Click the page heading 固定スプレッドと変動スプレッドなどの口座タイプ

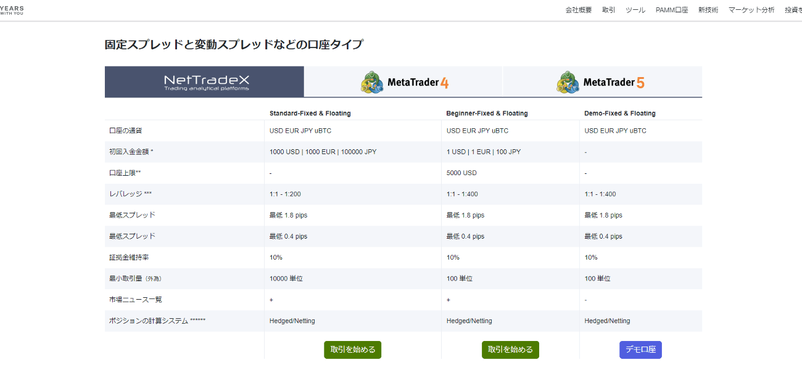coord(234,44)
